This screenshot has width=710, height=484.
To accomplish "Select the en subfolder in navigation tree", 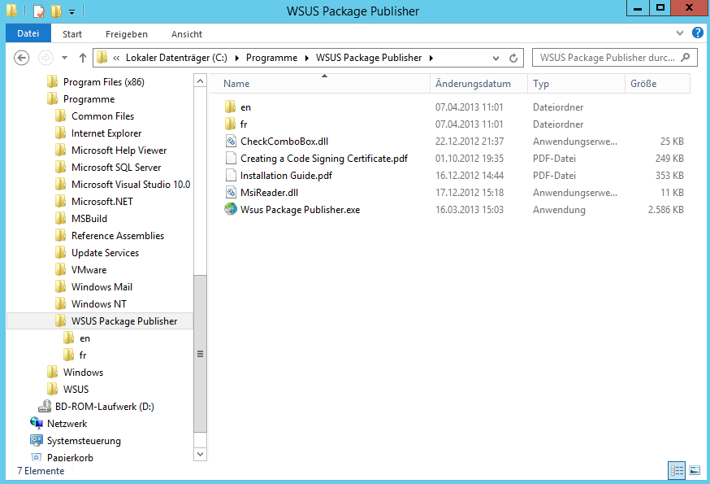I will pyautogui.click(x=84, y=338).
